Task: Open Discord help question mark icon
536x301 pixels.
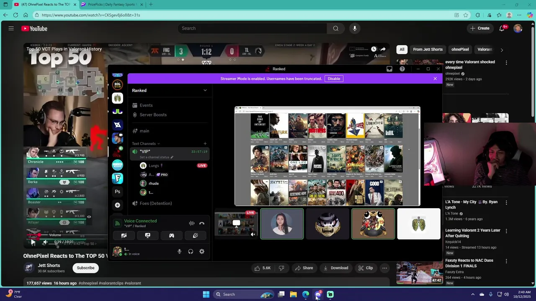Action: click(402, 69)
